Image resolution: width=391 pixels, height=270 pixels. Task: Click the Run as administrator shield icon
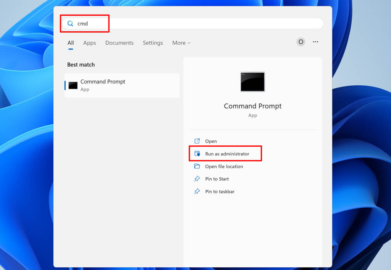[197, 154]
